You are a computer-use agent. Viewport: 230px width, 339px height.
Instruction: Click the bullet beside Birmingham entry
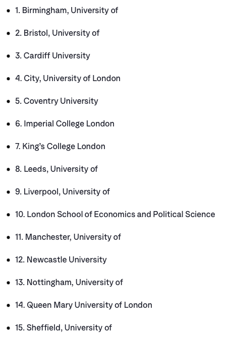(x=9, y=11)
